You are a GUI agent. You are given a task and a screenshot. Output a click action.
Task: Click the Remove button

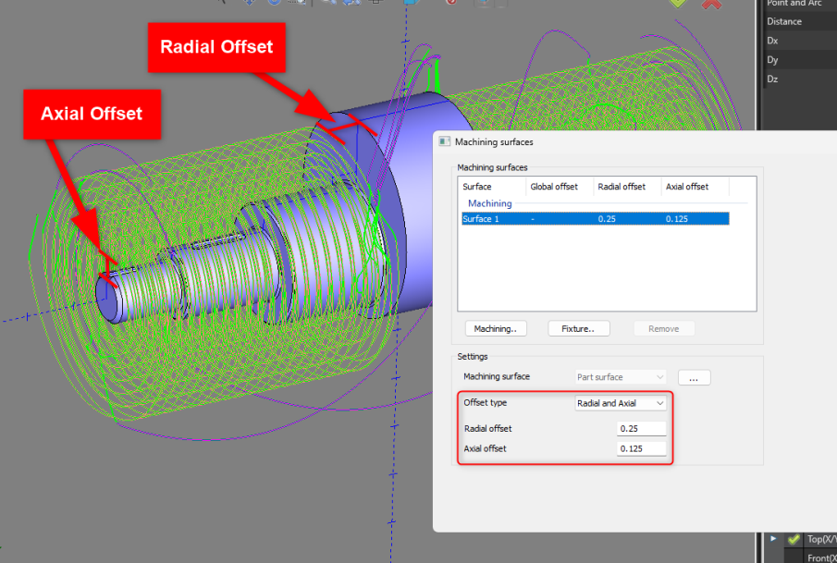[x=663, y=328]
